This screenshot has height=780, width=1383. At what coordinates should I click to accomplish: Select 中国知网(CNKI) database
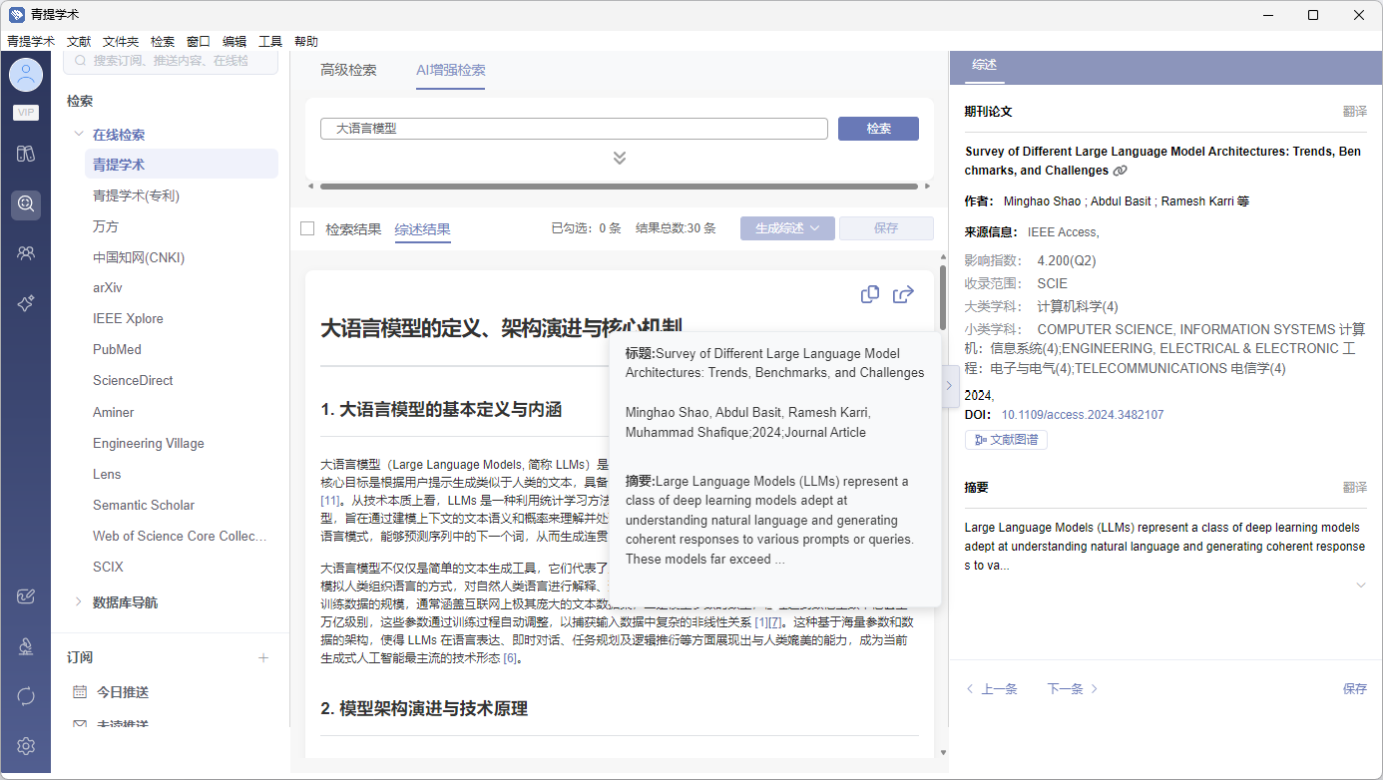click(x=139, y=257)
